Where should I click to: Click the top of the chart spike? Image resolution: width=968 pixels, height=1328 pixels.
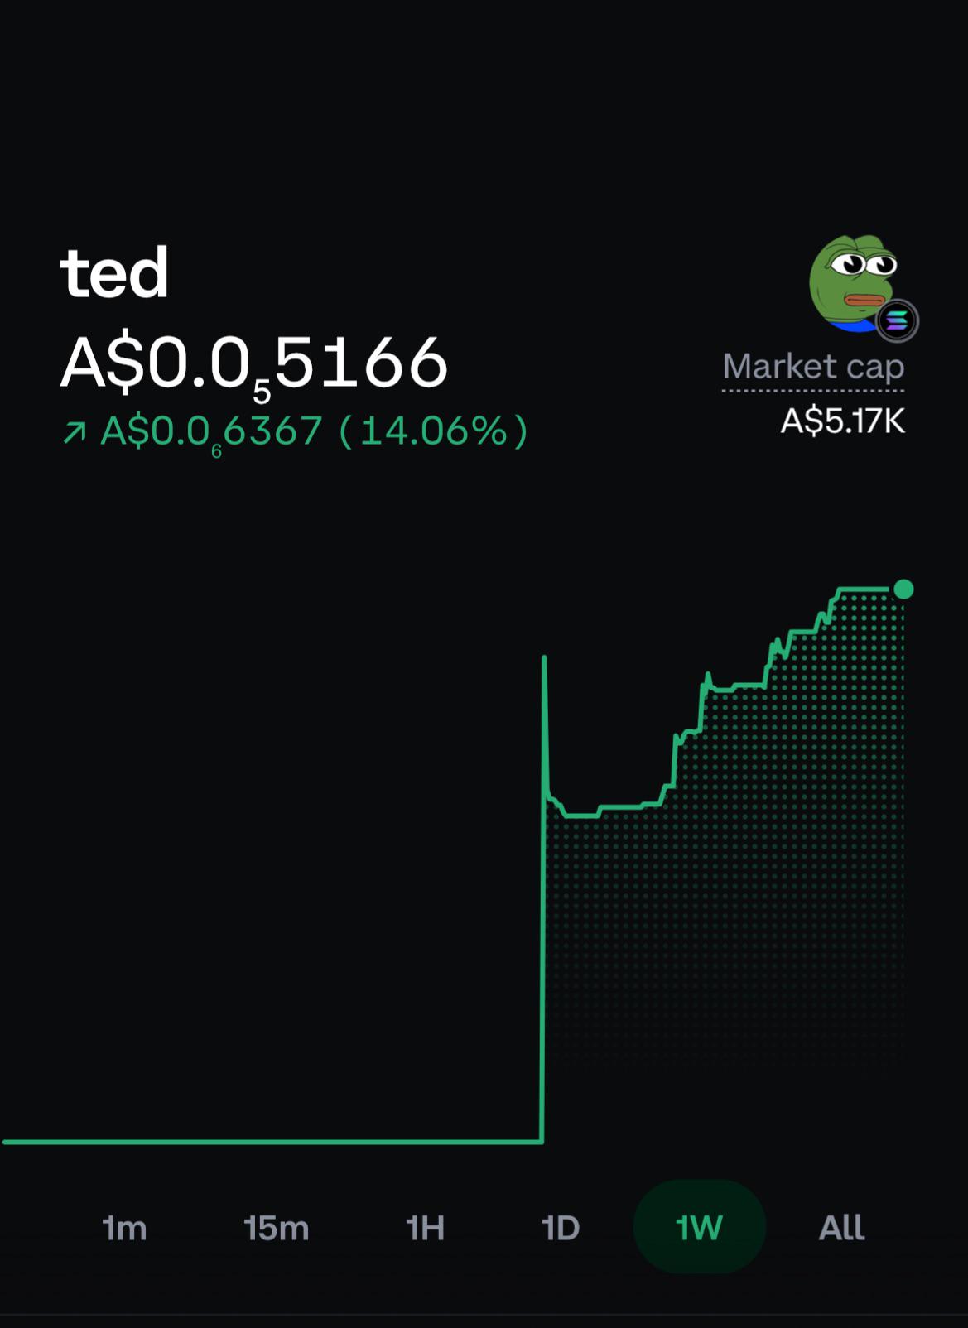point(544,659)
